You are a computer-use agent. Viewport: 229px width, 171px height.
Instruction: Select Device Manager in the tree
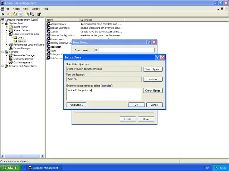click(x=22, y=48)
